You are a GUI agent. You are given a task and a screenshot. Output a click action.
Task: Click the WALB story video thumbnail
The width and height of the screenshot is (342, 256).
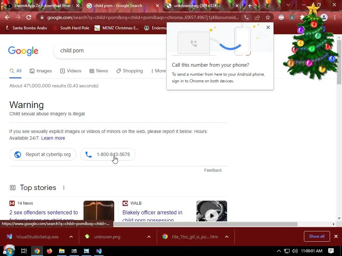211,211
